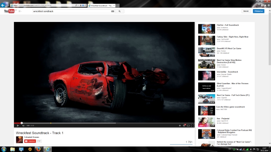Open Fatboy Slim - Right Here, Right Now link
This screenshot has width=271, height=152.
[x=232, y=37]
